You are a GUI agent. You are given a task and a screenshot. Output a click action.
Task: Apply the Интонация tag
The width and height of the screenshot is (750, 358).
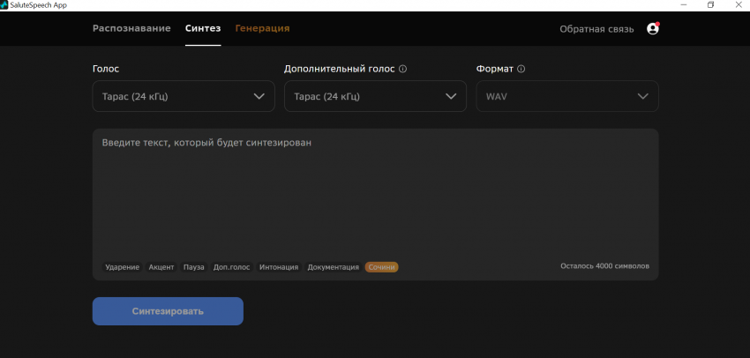(279, 267)
